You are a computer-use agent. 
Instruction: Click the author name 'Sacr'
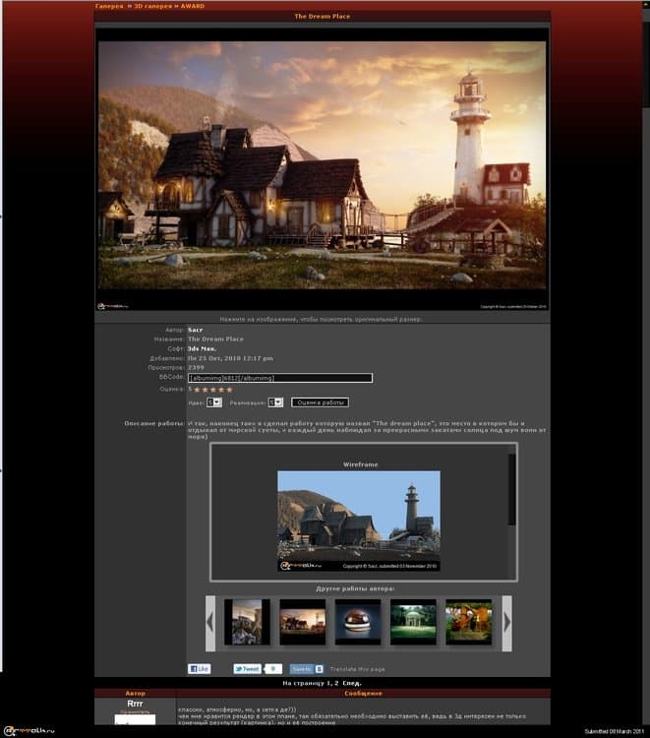[x=195, y=330]
